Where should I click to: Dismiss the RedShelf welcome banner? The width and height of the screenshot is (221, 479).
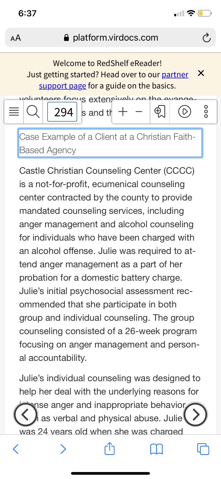pyautogui.click(x=201, y=73)
